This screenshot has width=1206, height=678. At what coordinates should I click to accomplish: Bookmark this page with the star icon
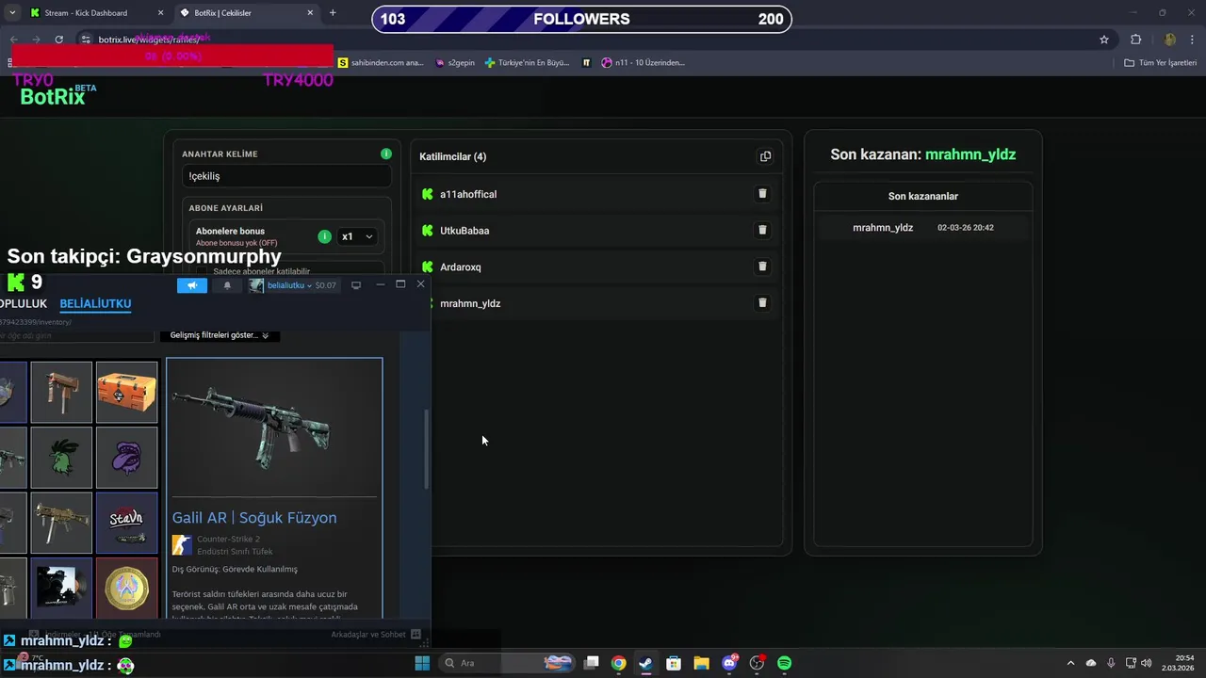(1104, 40)
